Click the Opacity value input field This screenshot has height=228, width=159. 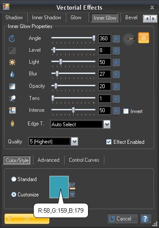(x=105, y=86)
